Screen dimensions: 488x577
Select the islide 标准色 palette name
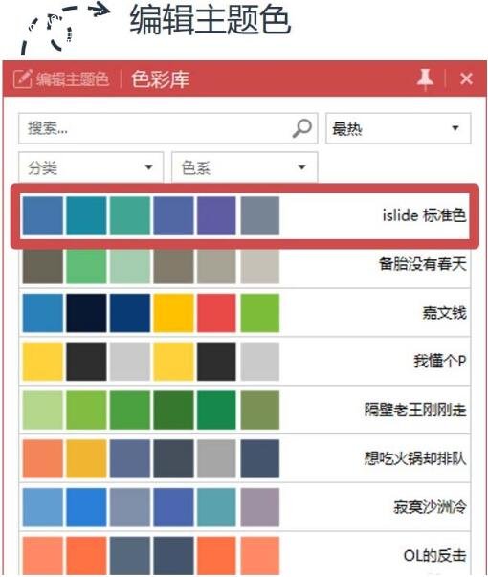pos(424,215)
